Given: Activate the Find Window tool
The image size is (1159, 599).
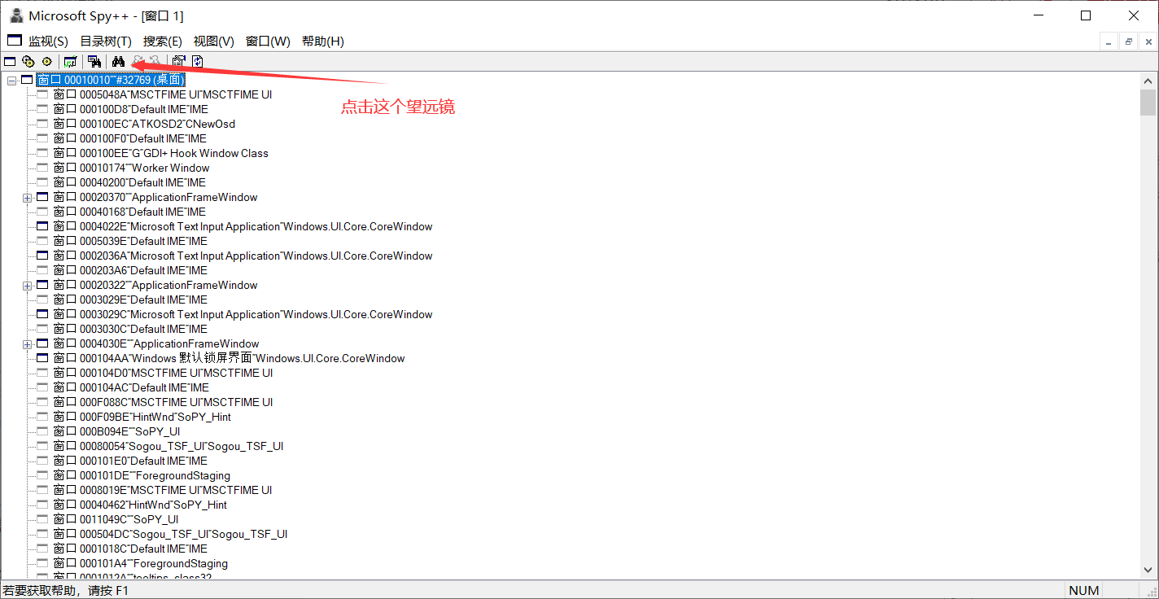Looking at the screenshot, I should (94, 61).
